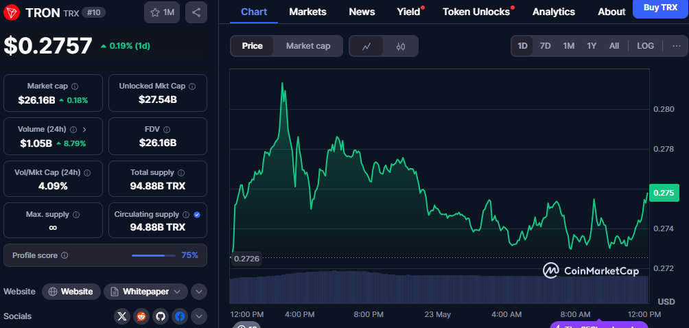This screenshot has width=689, height=328.
Task: Open the Facebook social link
Action: 179,316
